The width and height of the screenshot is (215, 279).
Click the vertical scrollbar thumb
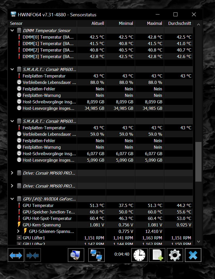[198, 162]
